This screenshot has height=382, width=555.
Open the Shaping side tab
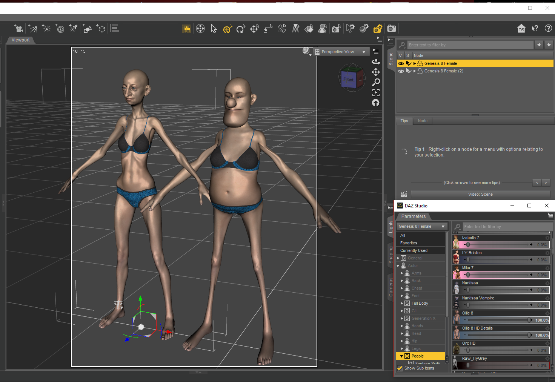tap(391, 255)
